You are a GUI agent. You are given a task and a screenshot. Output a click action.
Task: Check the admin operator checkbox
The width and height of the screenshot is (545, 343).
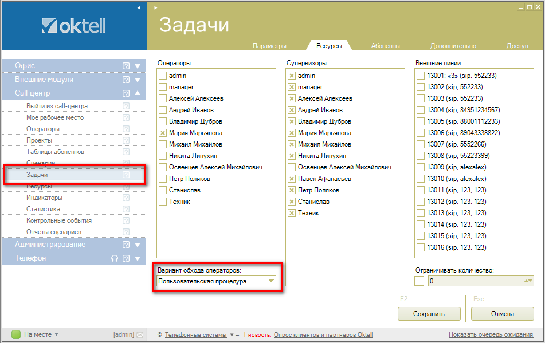[163, 76]
